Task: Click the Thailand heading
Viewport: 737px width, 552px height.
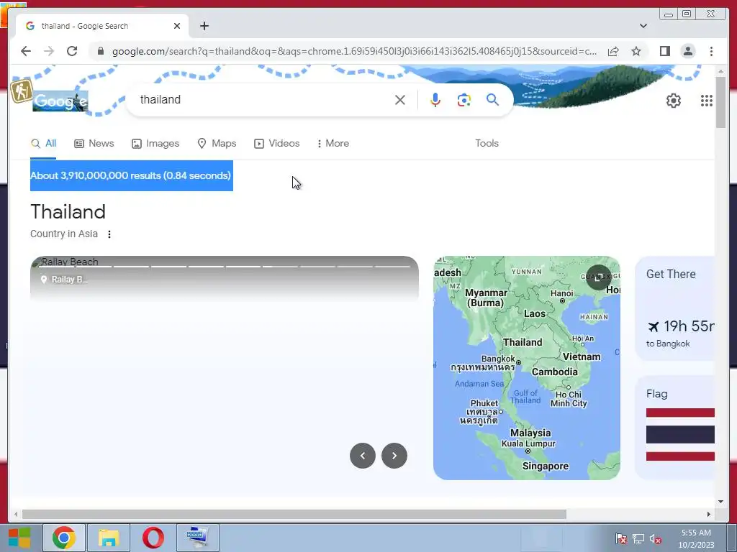Action: (68, 212)
